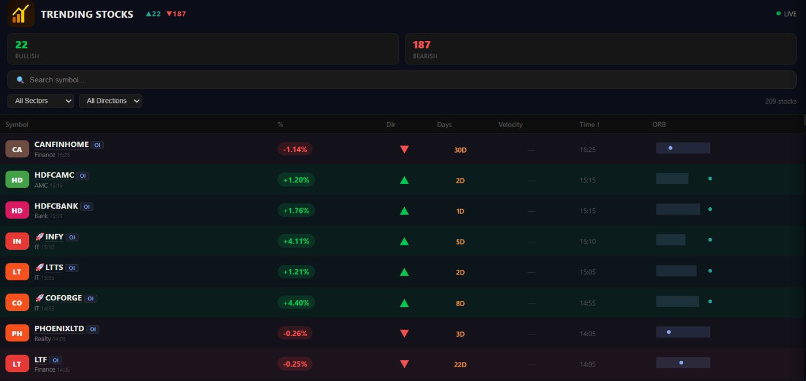
Task: Open the PHOENIXLTD stock symbol link
Action: click(x=59, y=329)
